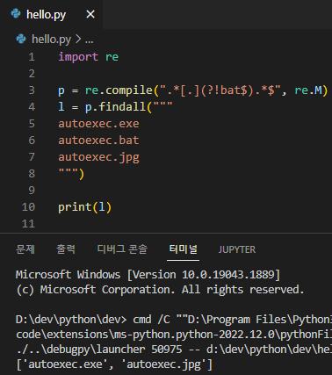
Task: Click the terminal output list result
Action: (x=114, y=364)
